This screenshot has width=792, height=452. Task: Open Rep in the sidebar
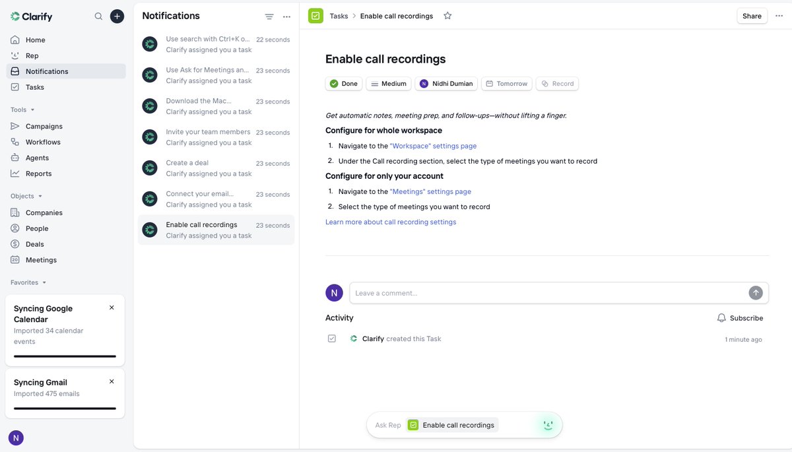coord(66,55)
